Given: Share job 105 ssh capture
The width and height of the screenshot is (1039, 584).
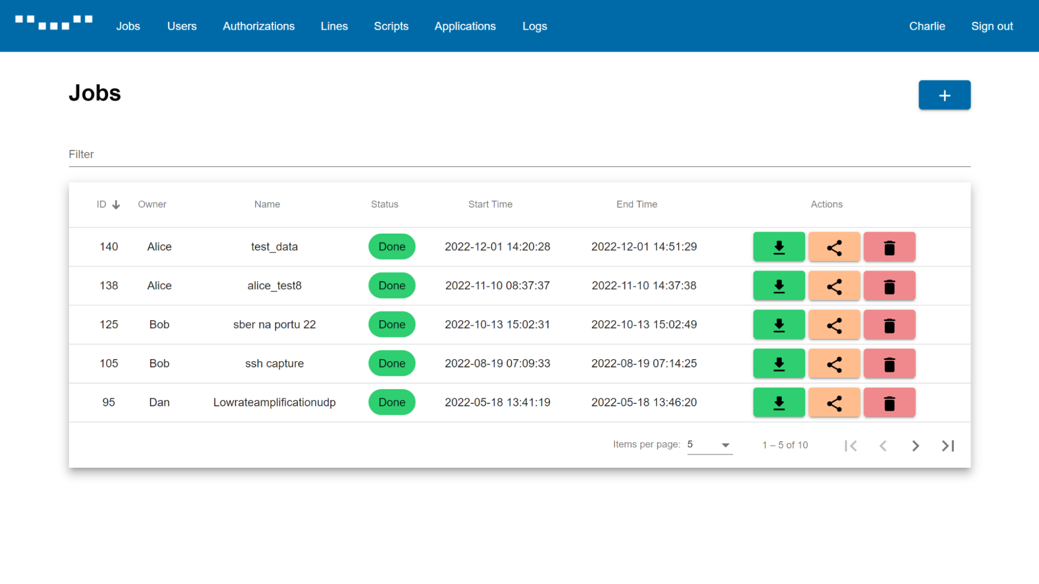Looking at the screenshot, I should [834, 363].
